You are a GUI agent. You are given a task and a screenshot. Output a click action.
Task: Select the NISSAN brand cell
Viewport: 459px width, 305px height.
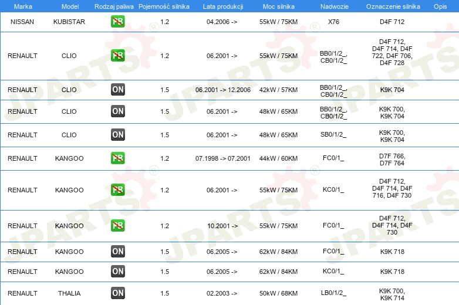22,22
